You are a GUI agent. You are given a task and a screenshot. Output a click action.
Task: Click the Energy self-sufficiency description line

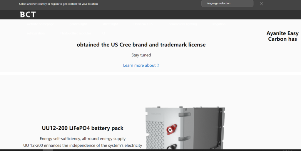(x=83, y=139)
